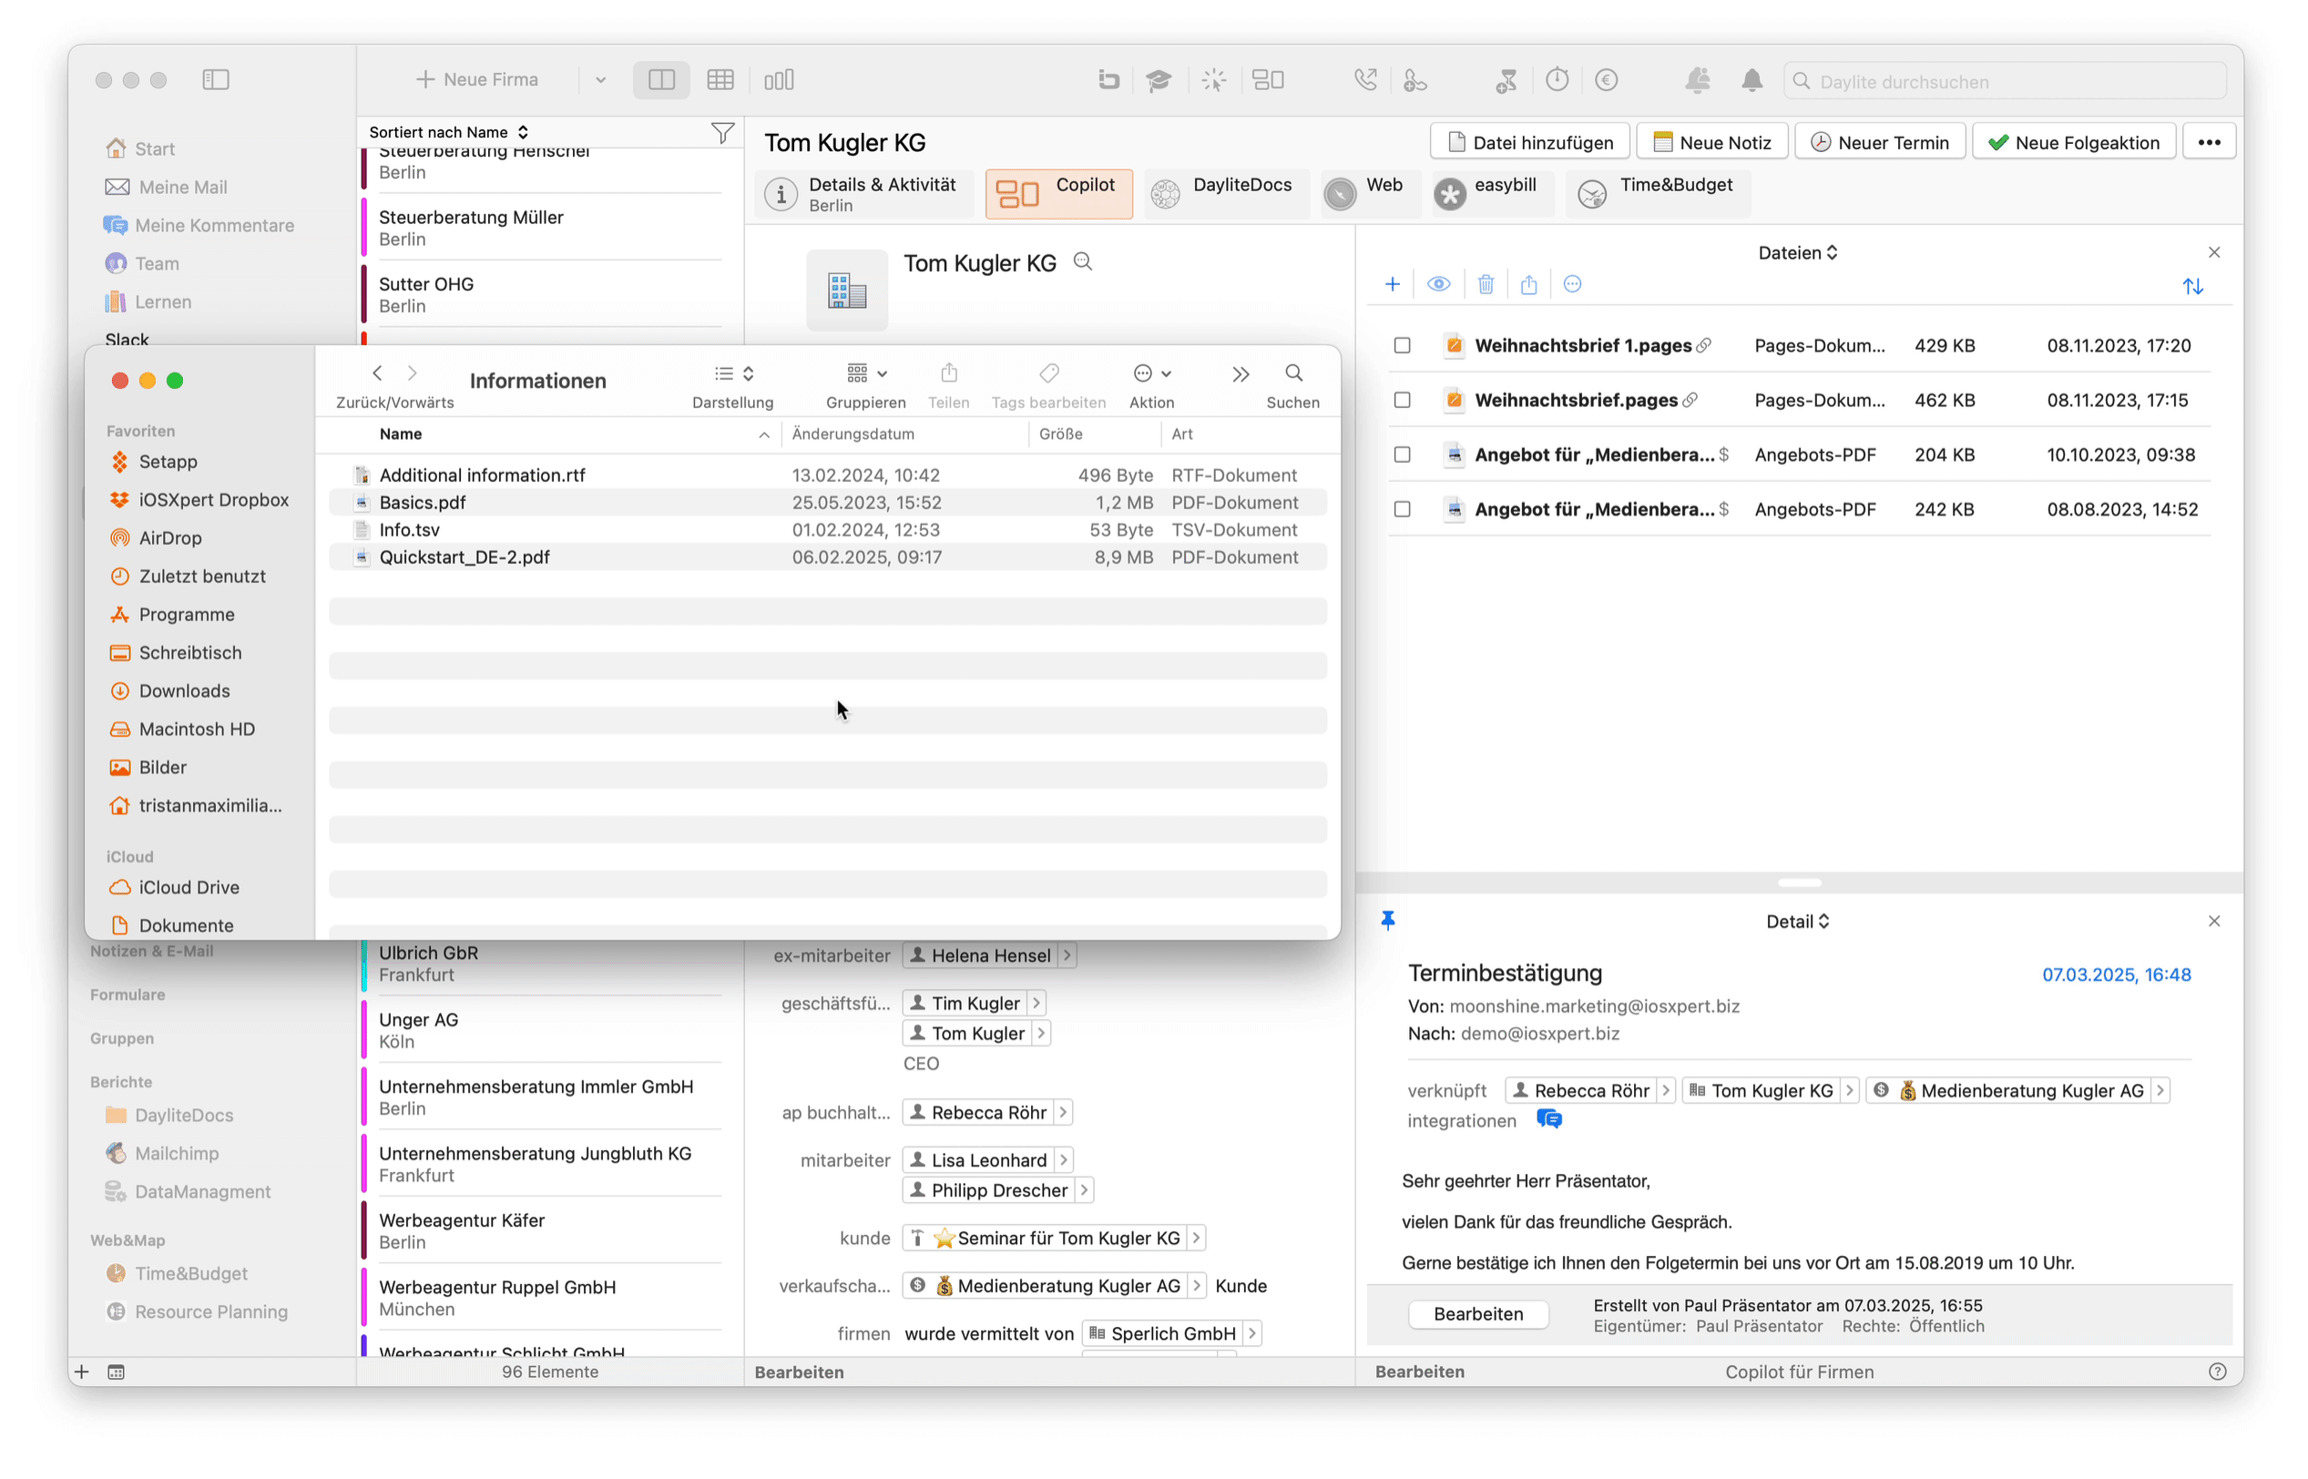2308x1479 pixels.
Task: Click the pin icon in Detail panel
Action: tap(1387, 920)
